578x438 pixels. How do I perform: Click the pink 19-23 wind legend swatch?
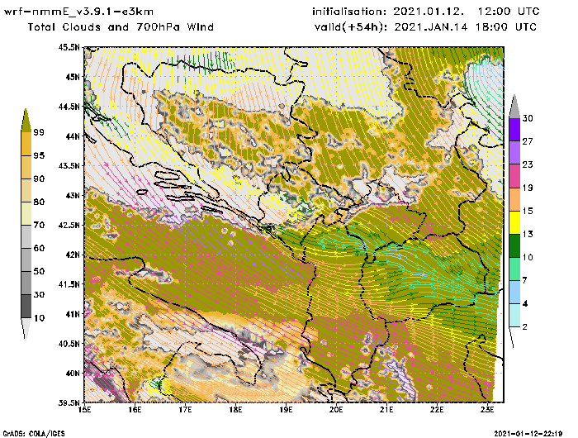(x=514, y=176)
